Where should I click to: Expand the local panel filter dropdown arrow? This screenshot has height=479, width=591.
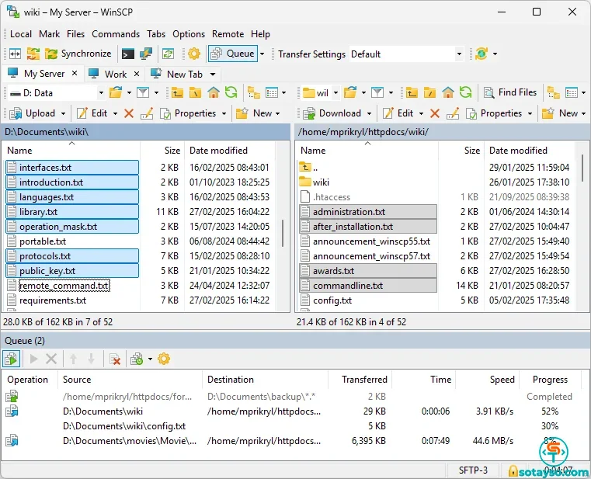(x=156, y=92)
